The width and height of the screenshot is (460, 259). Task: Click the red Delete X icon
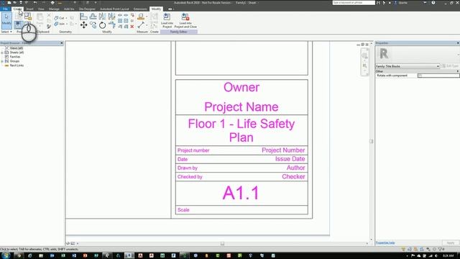[x=132, y=27]
